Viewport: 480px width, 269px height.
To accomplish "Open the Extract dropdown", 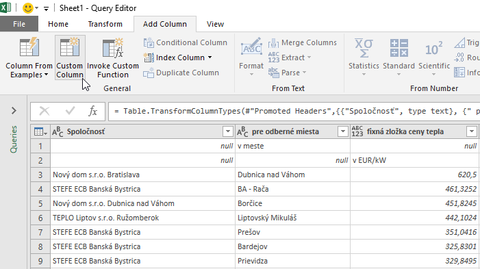I will pos(289,57).
